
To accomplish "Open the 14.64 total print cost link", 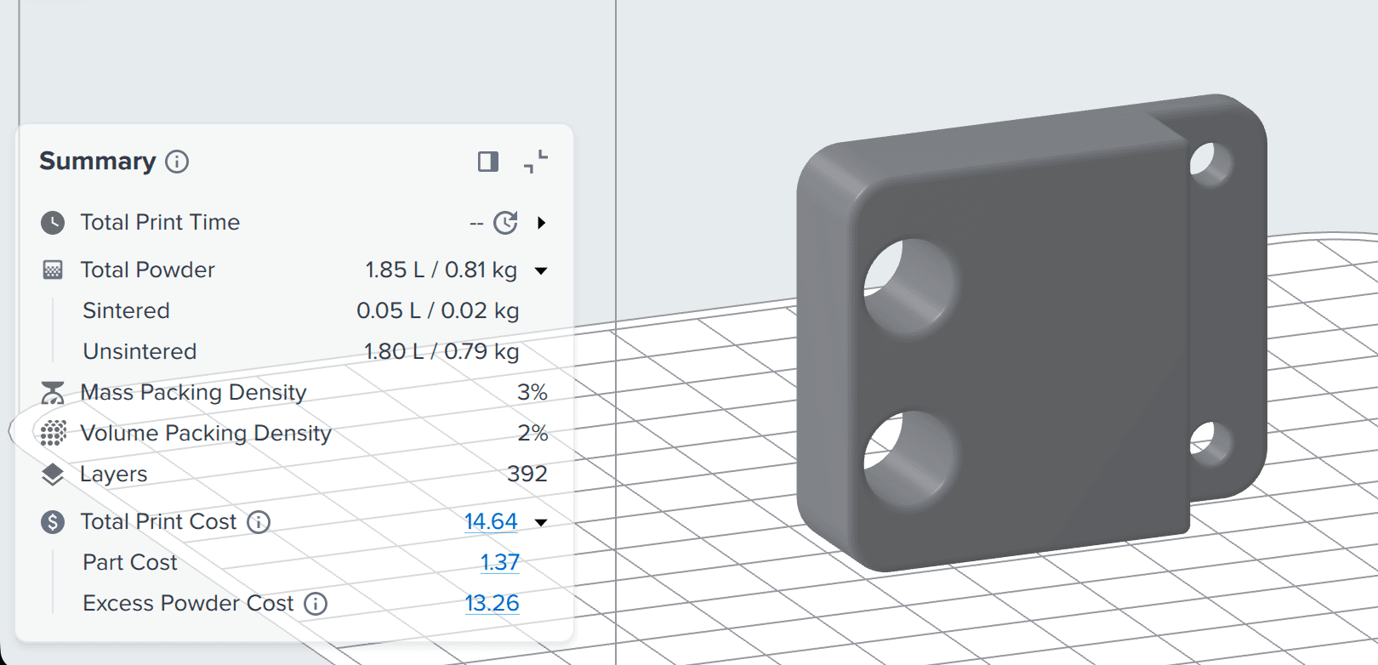I will pos(491,521).
